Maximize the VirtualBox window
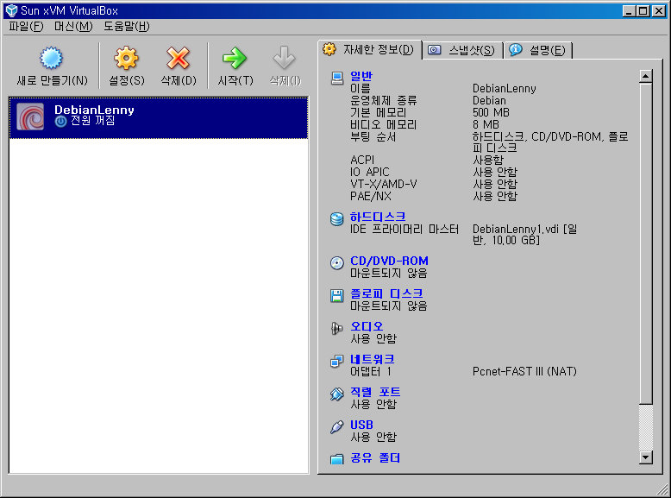 click(643, 11)
